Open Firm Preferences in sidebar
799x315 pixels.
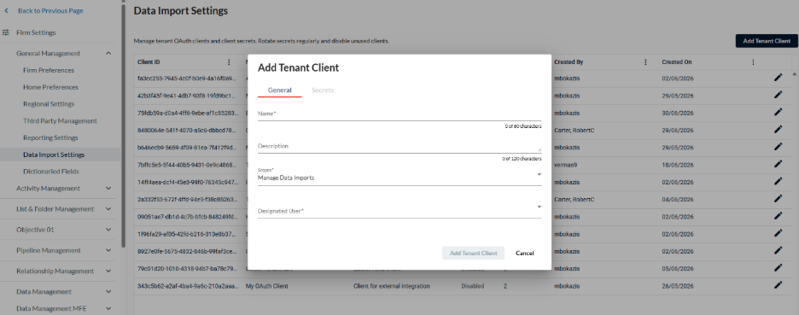click(x=49, y=70)
